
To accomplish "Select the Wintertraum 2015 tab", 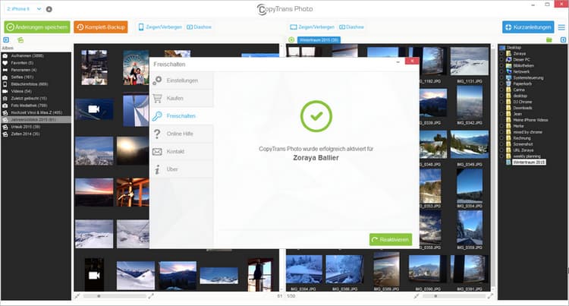I will 319,40.
